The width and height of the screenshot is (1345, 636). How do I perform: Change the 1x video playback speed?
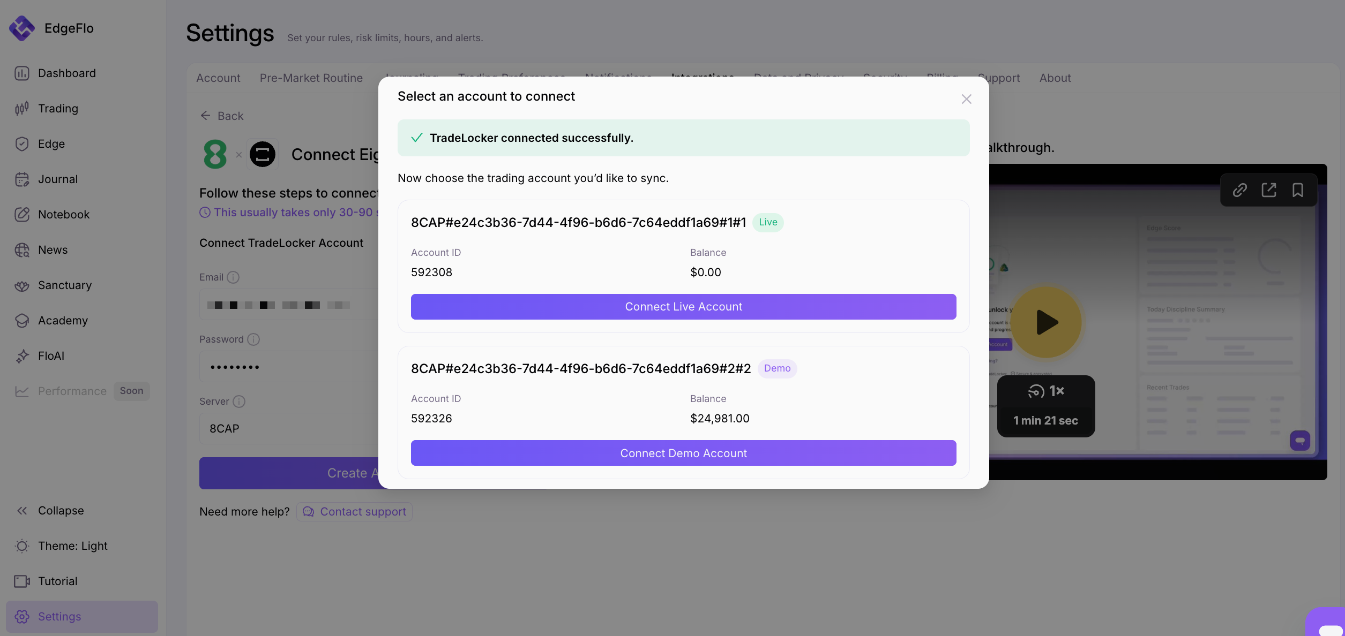(x=1046, y=391)
